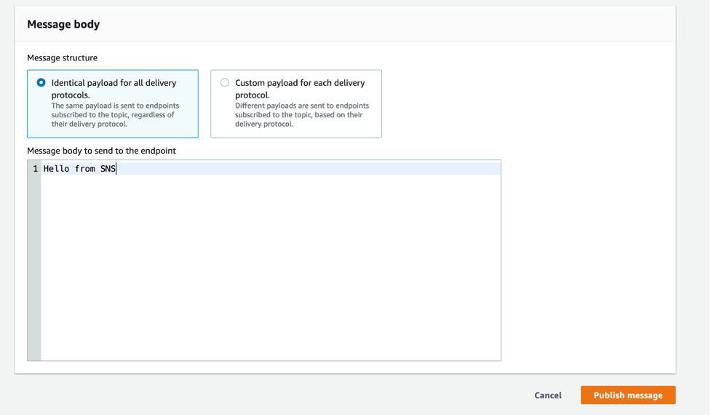
Task: Click line number 1 in editor gutter
Action: (x=36, y=169)
